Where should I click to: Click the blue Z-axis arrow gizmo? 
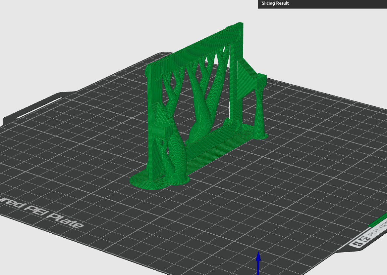click(258, 263)
